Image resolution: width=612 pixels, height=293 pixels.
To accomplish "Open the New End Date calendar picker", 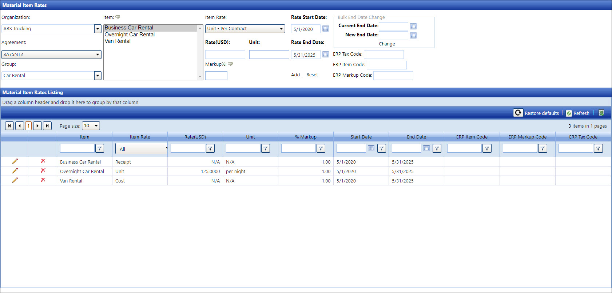I will coord(413,36).
